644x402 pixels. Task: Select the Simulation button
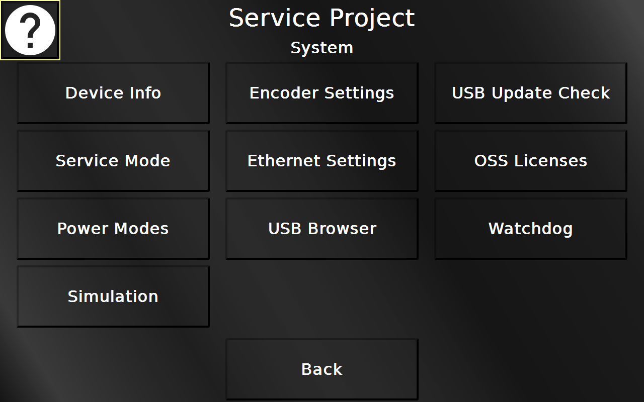[113, 296]
